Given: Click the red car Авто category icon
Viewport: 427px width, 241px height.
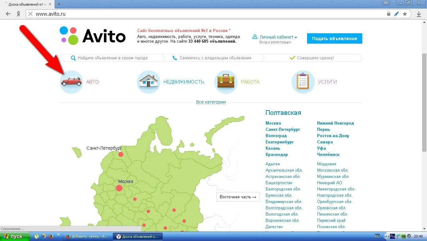Looking at the screenshot, I should pyautogui.click(x=71, y=82).
